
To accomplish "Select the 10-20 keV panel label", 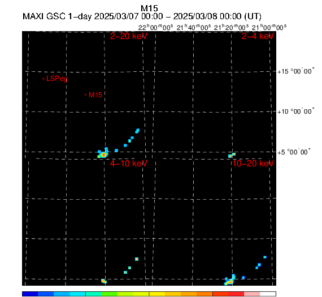I will coord(253,163).
